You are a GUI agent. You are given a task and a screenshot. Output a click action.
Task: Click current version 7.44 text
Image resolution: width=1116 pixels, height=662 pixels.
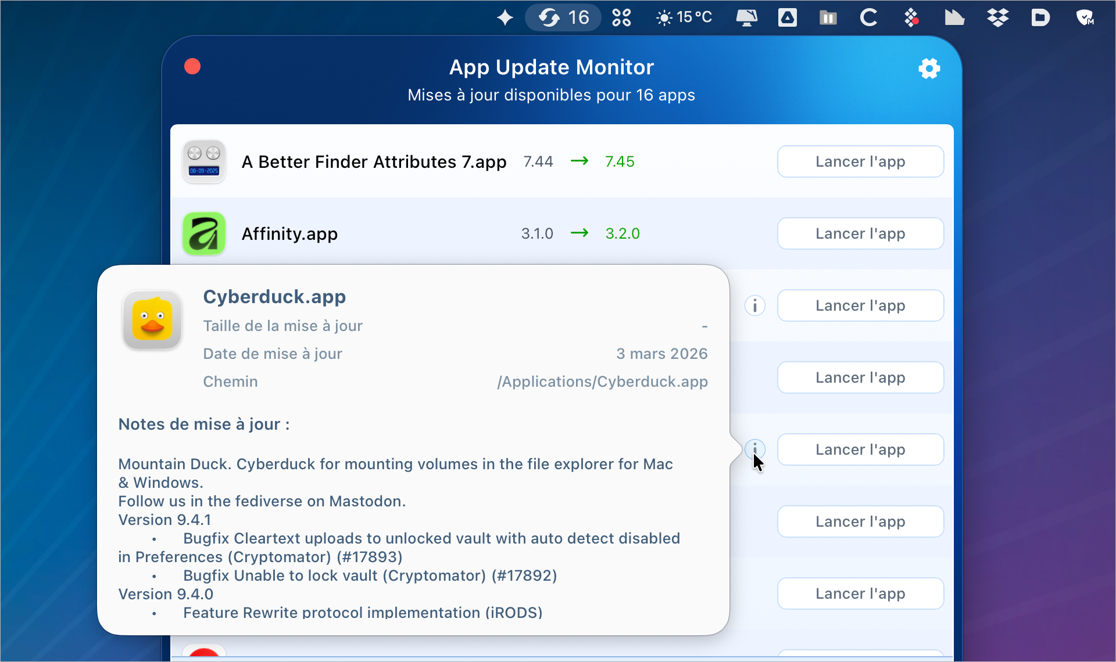pyautogui.click(x=538, y=161)
